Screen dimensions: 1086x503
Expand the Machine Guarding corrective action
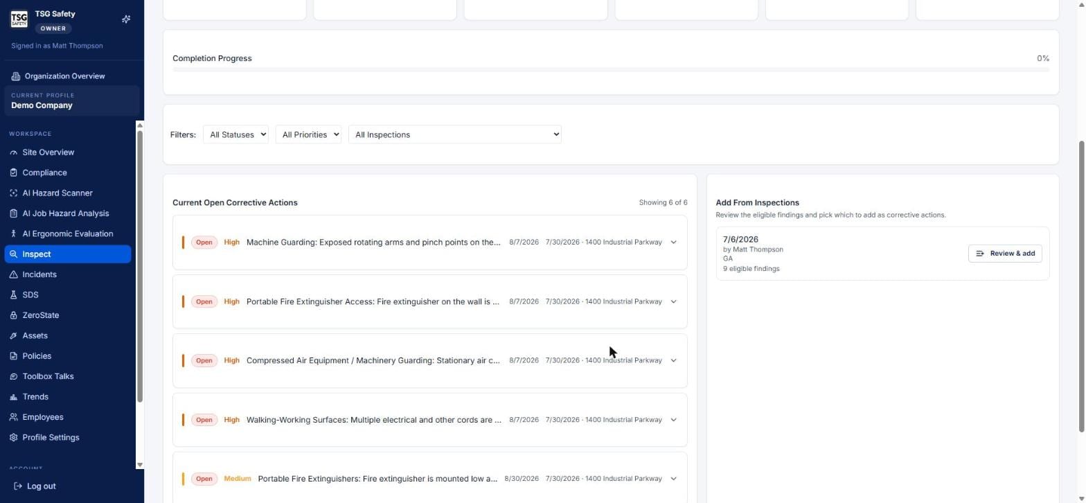[673, 242]
